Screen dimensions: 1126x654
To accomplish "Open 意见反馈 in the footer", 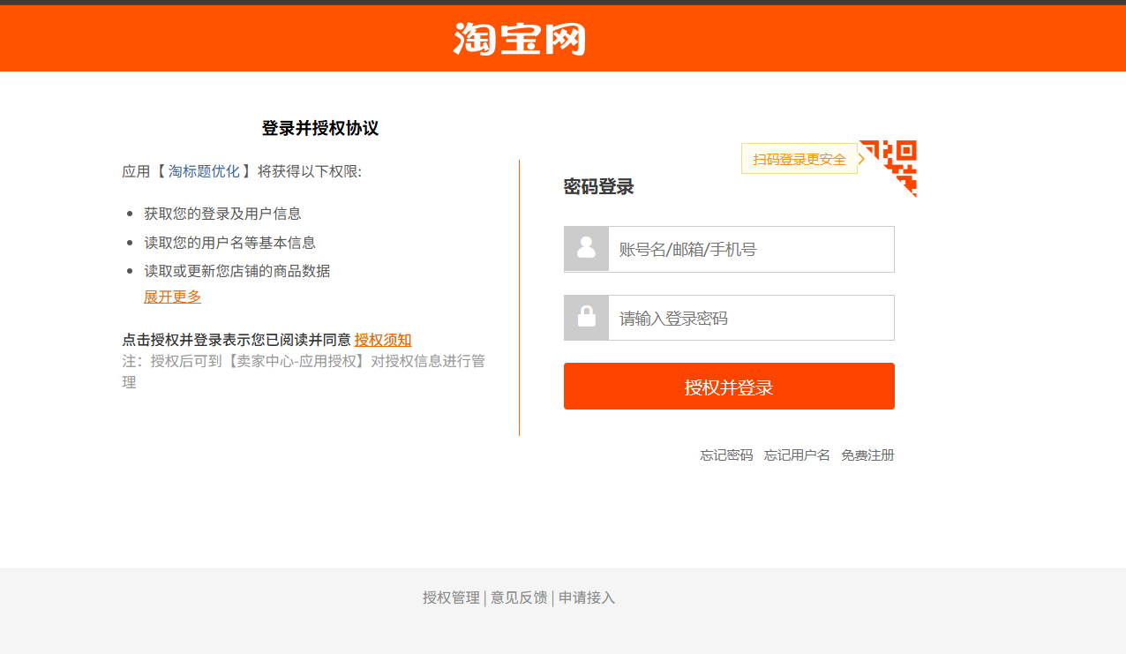I will [519, 598].
